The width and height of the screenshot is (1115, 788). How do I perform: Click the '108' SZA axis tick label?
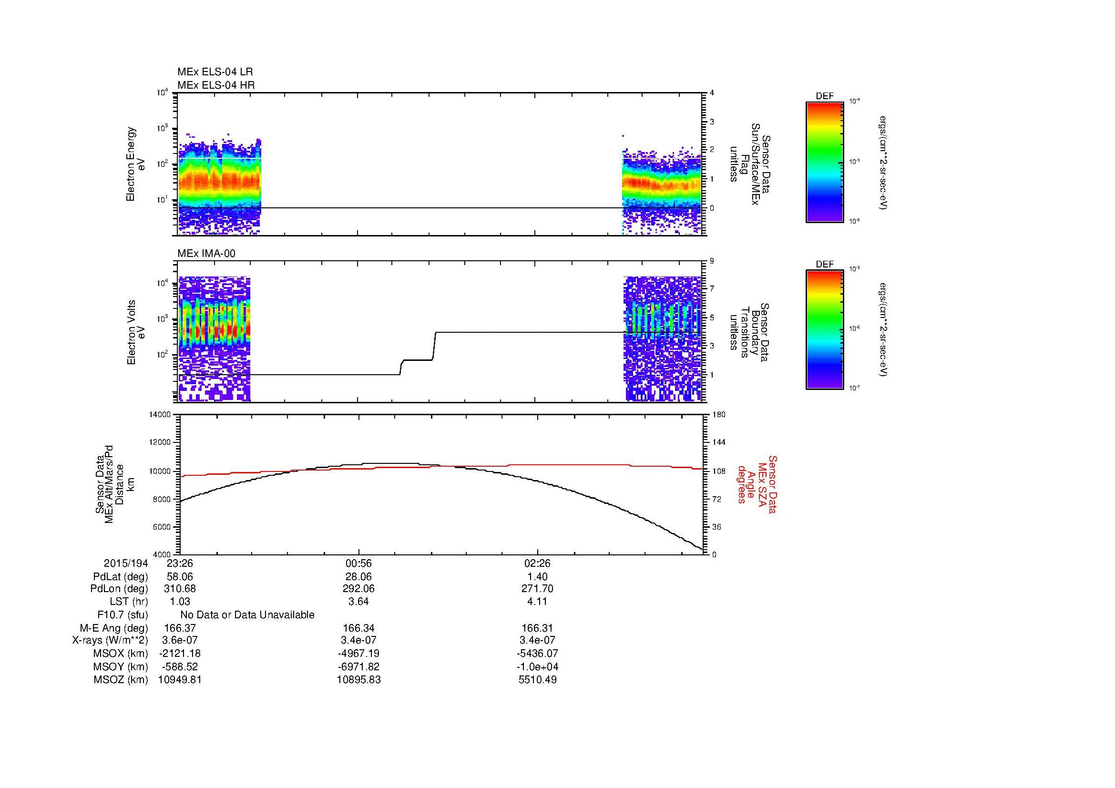coord(718,471)
